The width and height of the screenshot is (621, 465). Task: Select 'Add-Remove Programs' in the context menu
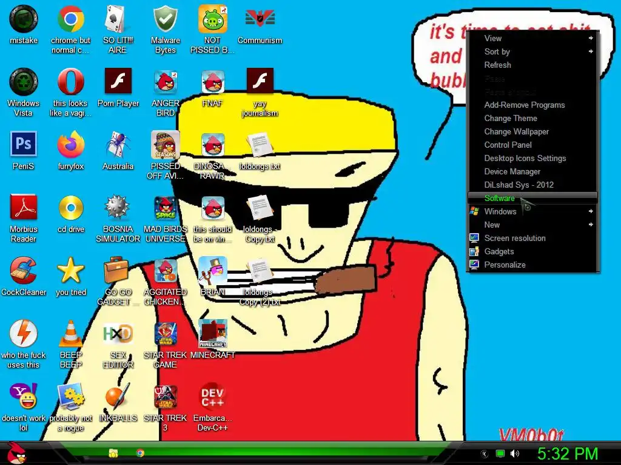532,105
